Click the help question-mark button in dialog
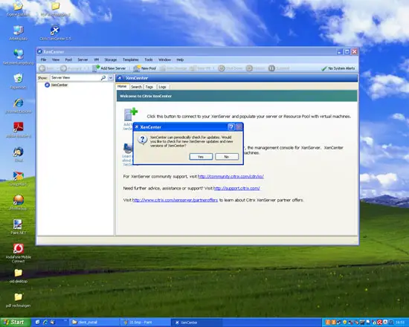 pos(231,127)
